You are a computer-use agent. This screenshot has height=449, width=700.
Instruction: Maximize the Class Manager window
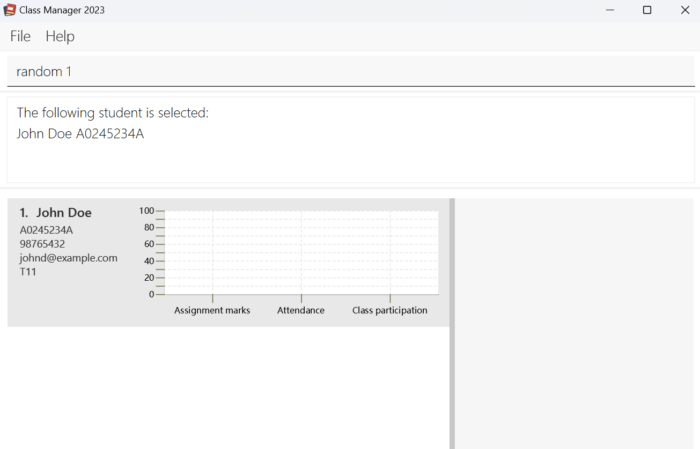[647, 10]
